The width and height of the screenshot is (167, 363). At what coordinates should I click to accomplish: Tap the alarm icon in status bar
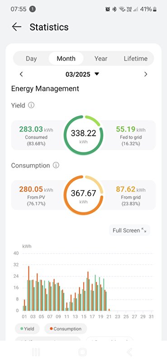(x=108, y=9)
